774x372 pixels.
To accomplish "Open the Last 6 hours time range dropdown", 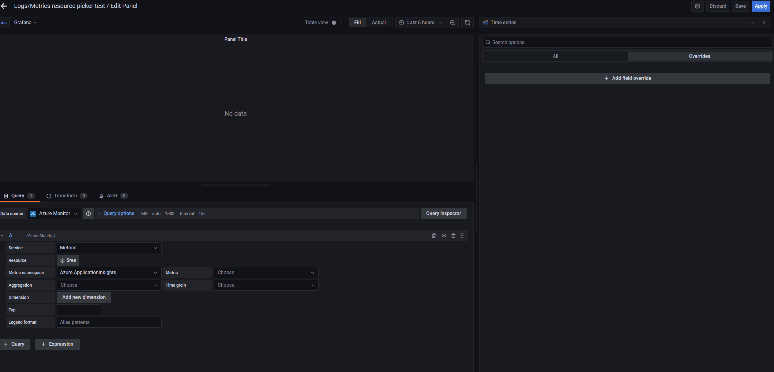I will pos(420,22).
